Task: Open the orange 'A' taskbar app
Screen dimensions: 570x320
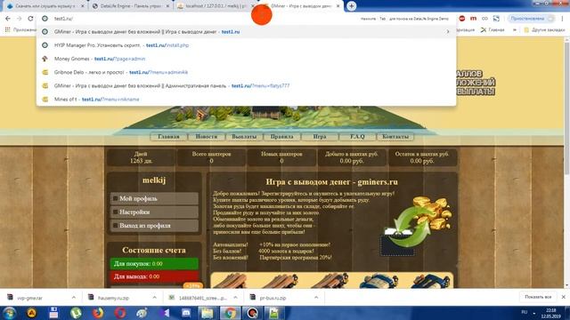Action: coord(32,313)
